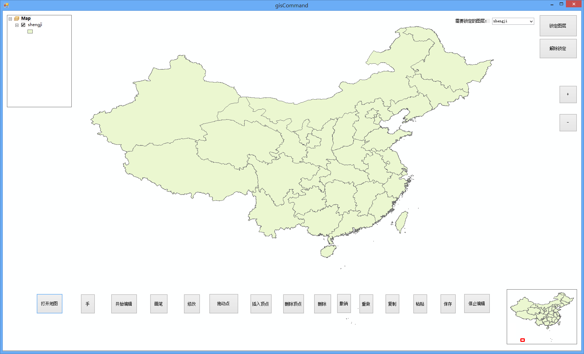
Task: Click the 撤销 undo button
Action: [344, 304]
